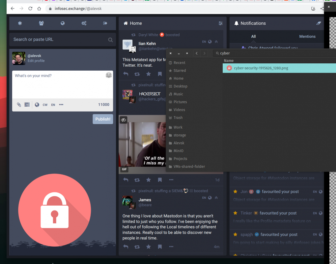
Task: Toggle the CW content warning button
Action: 45,105
